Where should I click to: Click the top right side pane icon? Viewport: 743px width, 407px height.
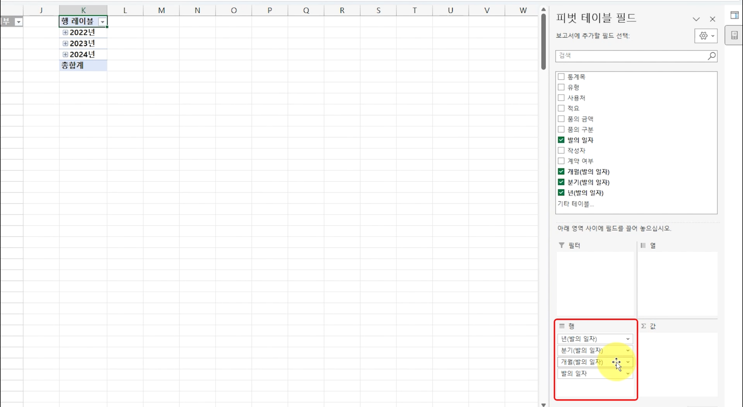click(x=734, y=15)
